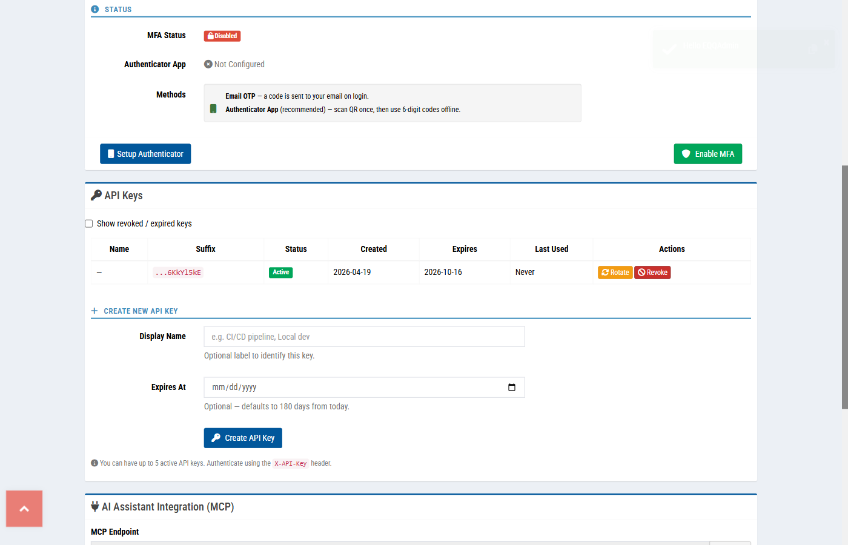Click the calendar icon in Expires At field
The height and width of the screenshot is (545, 848).
512,388
